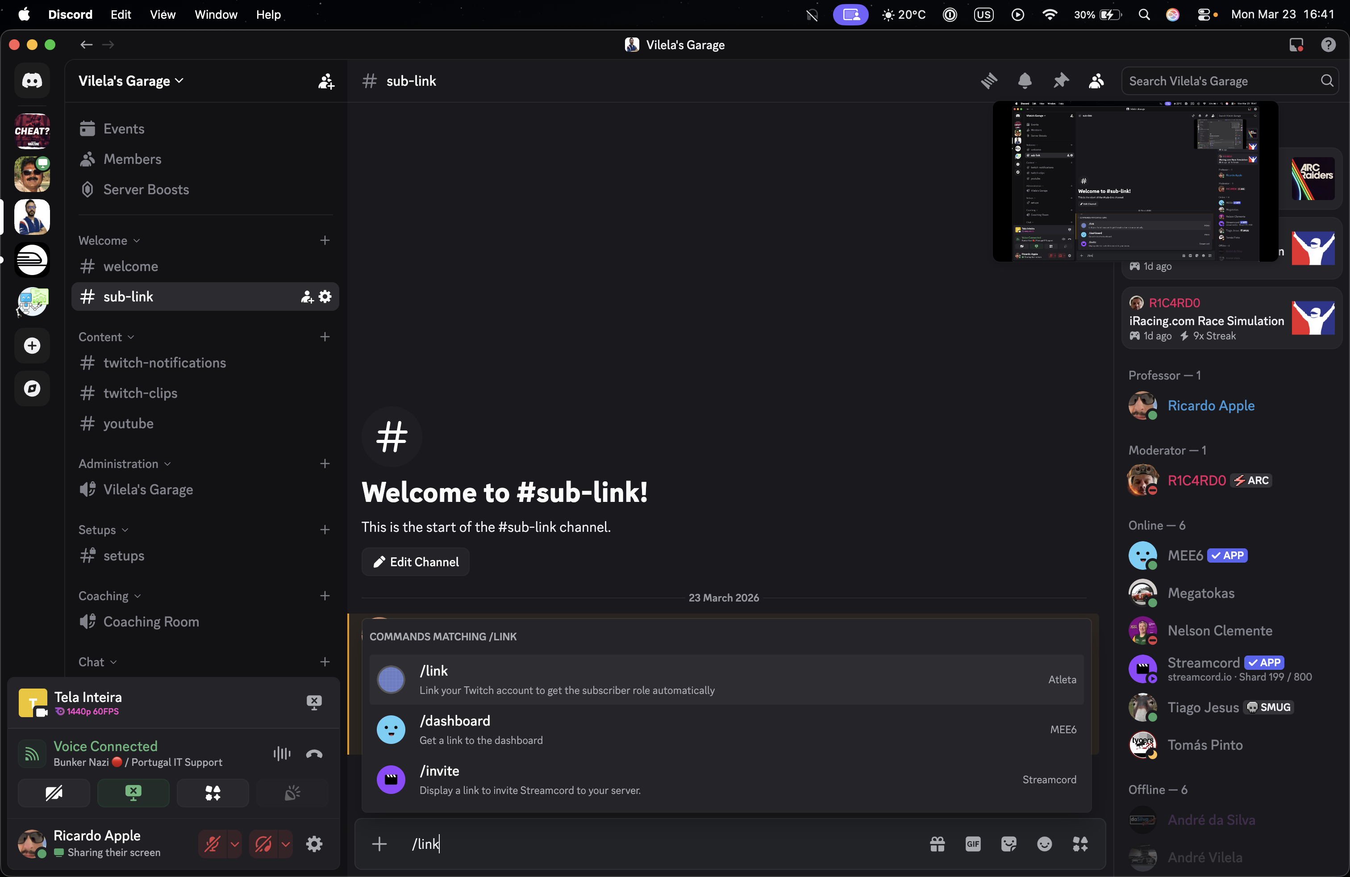Viewport: 1350px width, 877px height.
Task: Open the Vilela's Garage server dropdown
Action: [129, 80]
